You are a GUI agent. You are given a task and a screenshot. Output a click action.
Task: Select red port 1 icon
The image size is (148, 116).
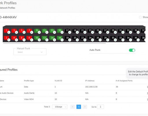coord(7,31)
